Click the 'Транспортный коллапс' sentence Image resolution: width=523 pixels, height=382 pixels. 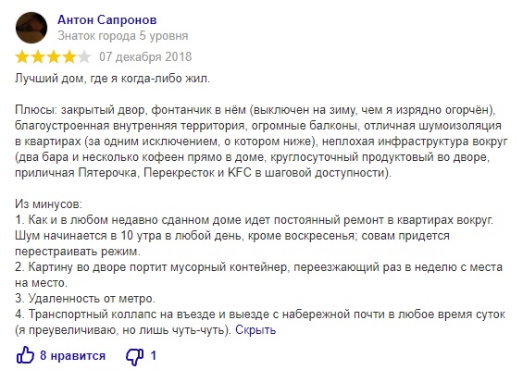click(x=260, y=322)
